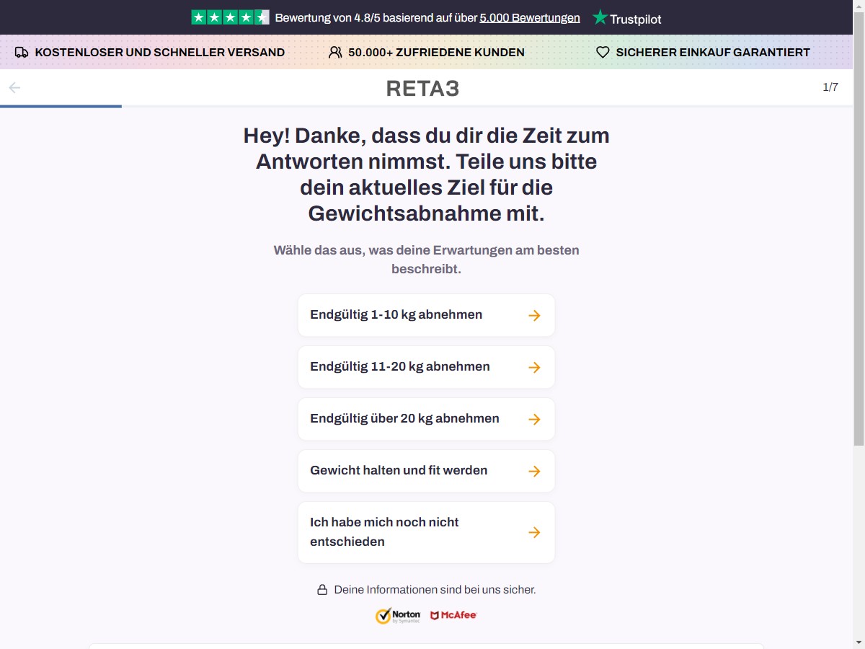Select Ich habe mich noch nicht entschieden

coord(426,532)
